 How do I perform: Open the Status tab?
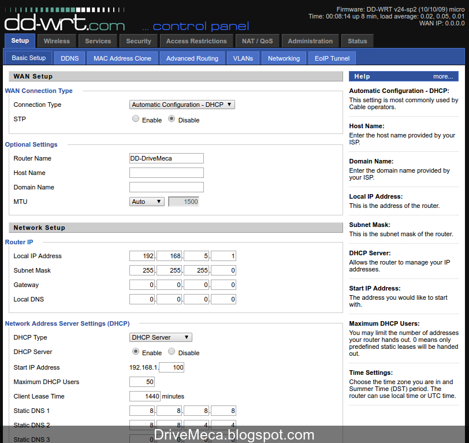click(x=357, y=41)
